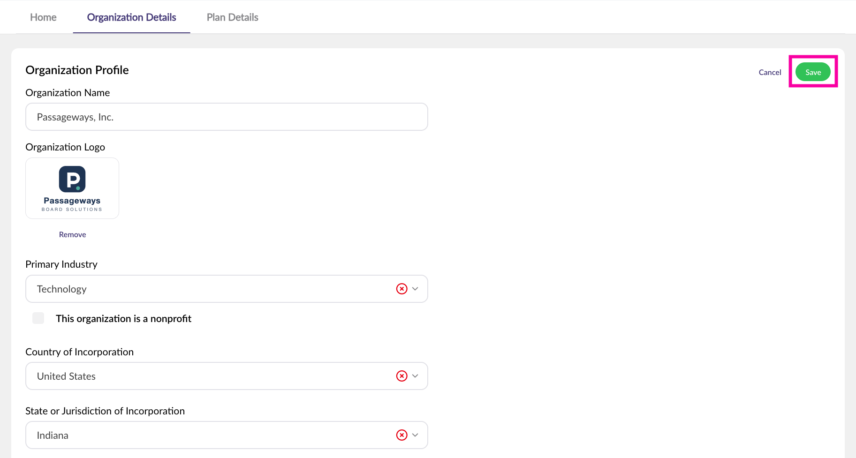
Task: Select the 'This organization is a nonprofit' label
Action: (x=123, y=319)
